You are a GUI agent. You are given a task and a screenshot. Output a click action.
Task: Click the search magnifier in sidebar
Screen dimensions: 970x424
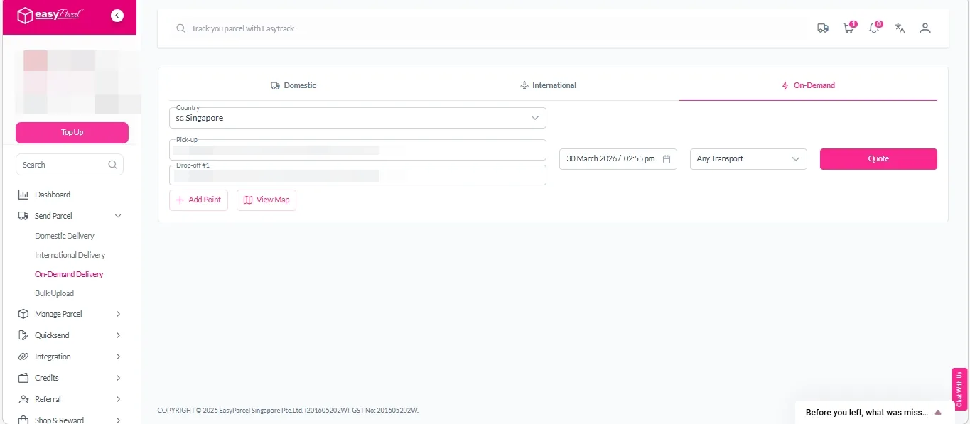click(112, 165)
